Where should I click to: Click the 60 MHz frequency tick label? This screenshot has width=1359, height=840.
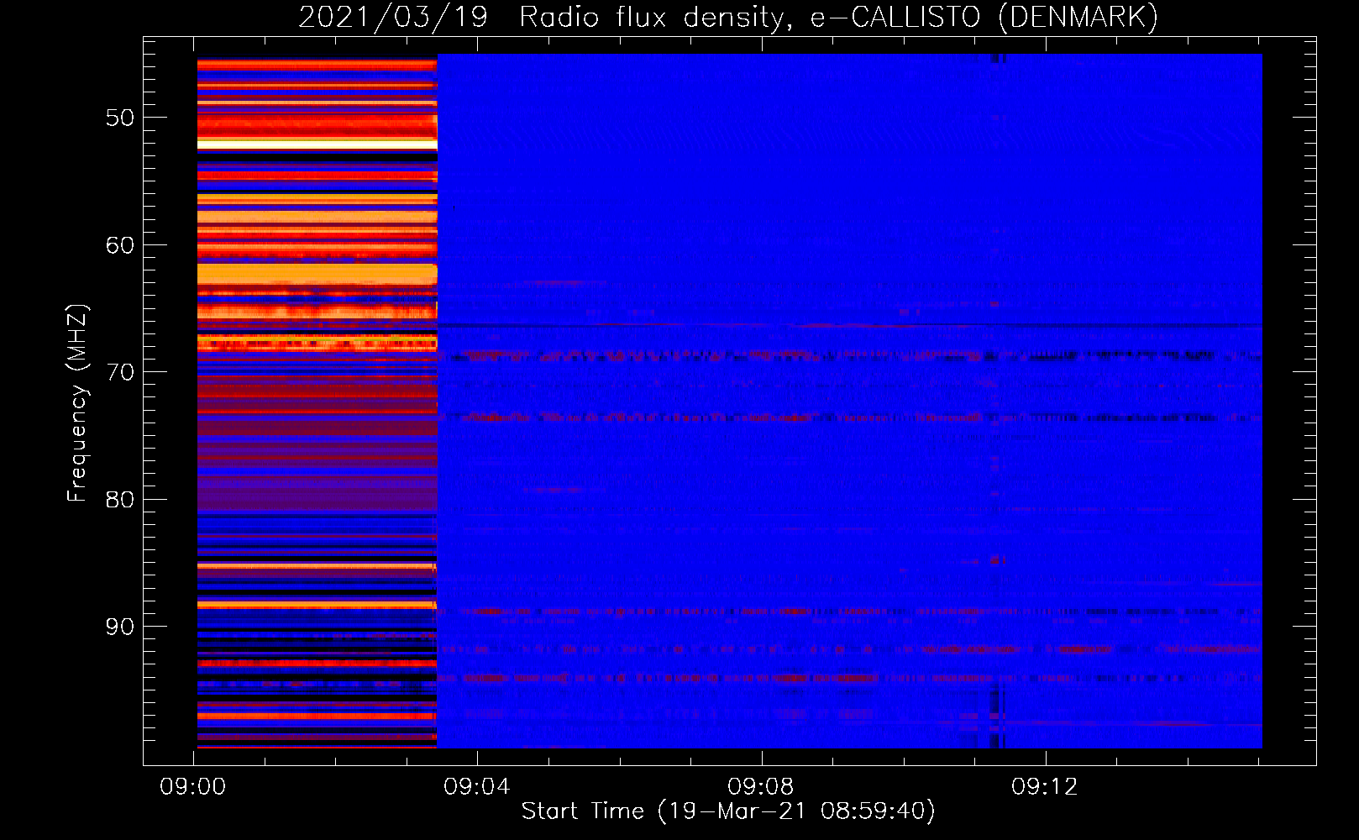pyautogui.click(x=120, y=245)
